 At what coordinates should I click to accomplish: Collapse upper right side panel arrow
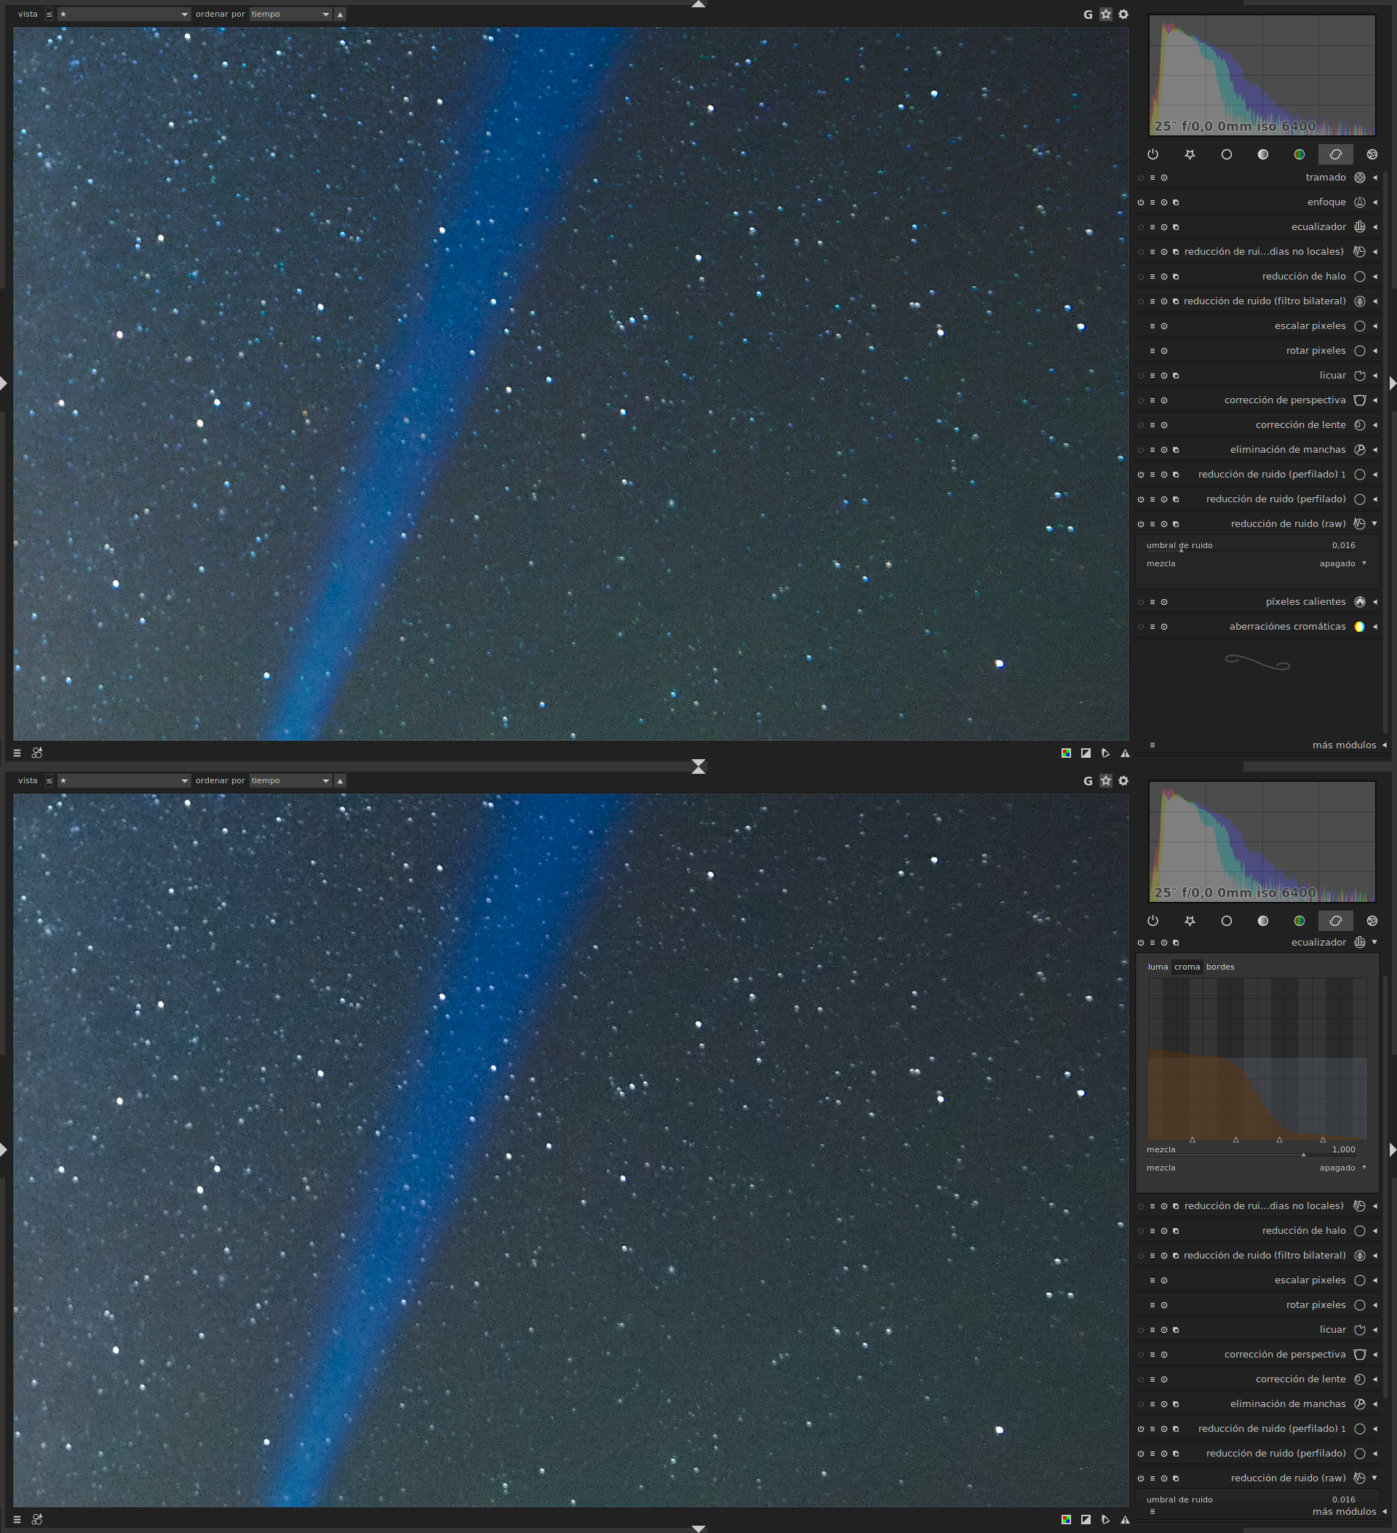click(x=1392, y=383)
